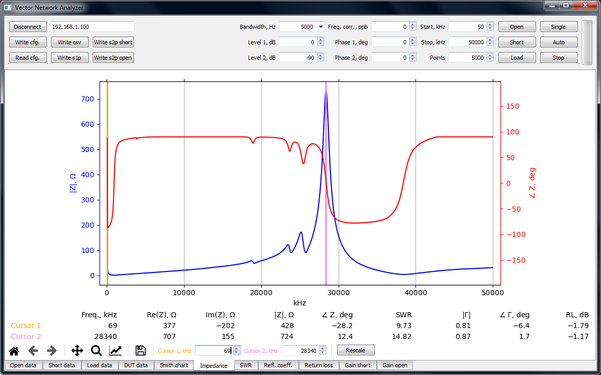The height and width of the screenshot is (375, 601).
Task: Decrease the Points spinner value
Action: (490, 60)
